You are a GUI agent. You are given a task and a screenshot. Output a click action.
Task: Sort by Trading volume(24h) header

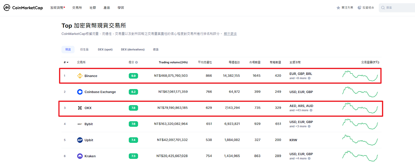173,62
